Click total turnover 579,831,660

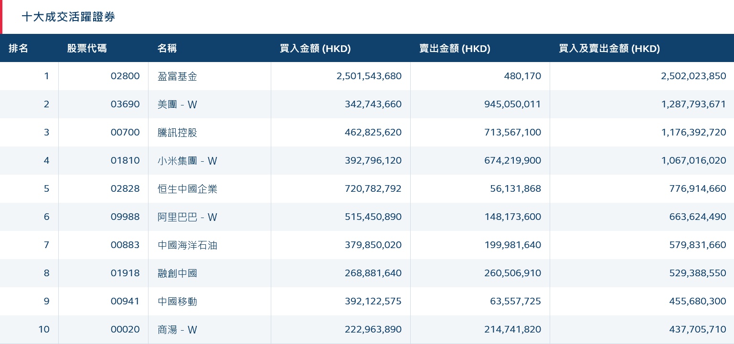pos(698,245)
